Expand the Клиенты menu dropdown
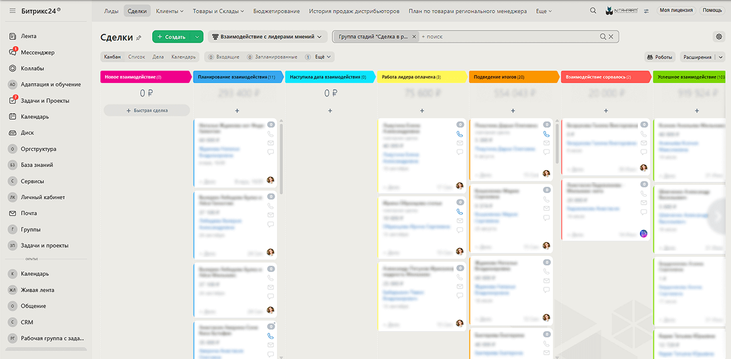 169,11
